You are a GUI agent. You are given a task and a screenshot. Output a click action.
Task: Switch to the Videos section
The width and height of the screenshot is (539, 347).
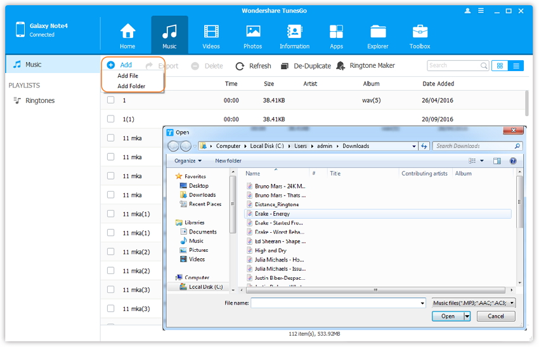(x=211, y=35)
